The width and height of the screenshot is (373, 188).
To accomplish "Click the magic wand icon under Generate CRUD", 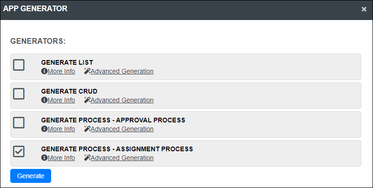I will pos(87,100).
